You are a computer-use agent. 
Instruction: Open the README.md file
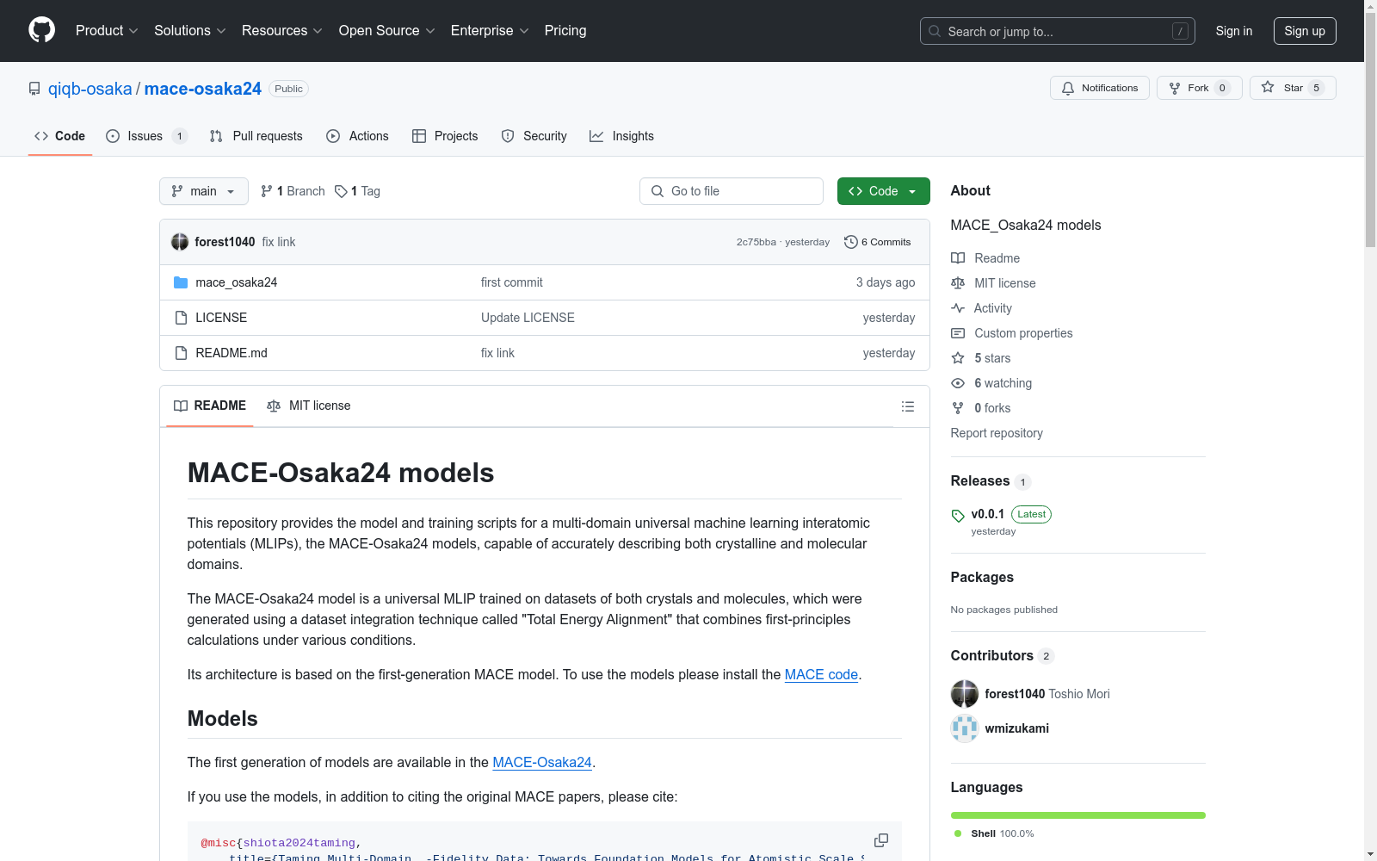[x=232, y=353]
